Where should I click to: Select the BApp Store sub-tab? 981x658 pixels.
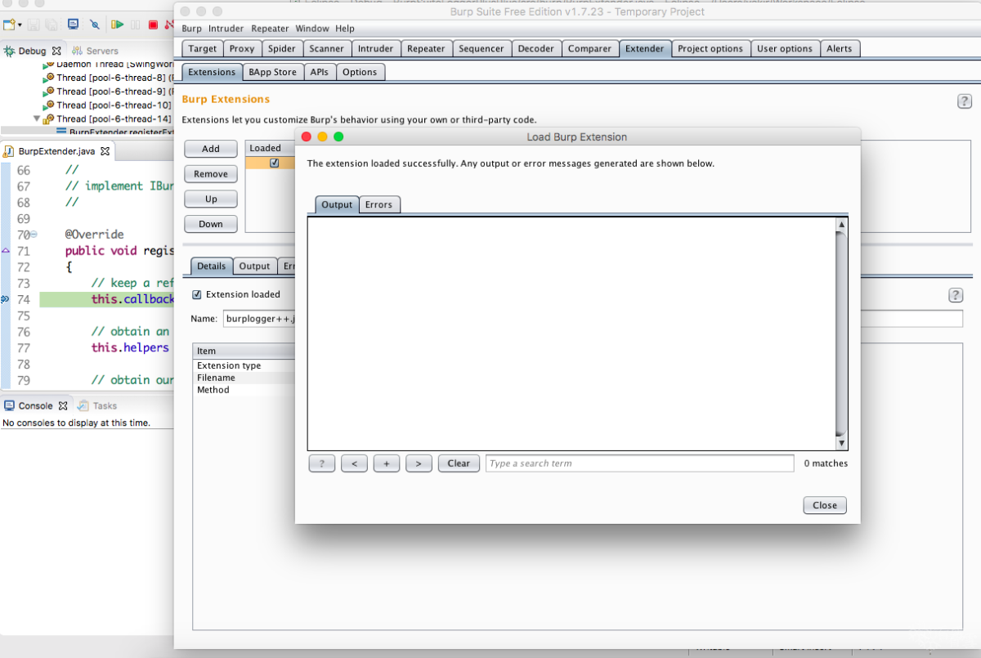click(274, 72)
